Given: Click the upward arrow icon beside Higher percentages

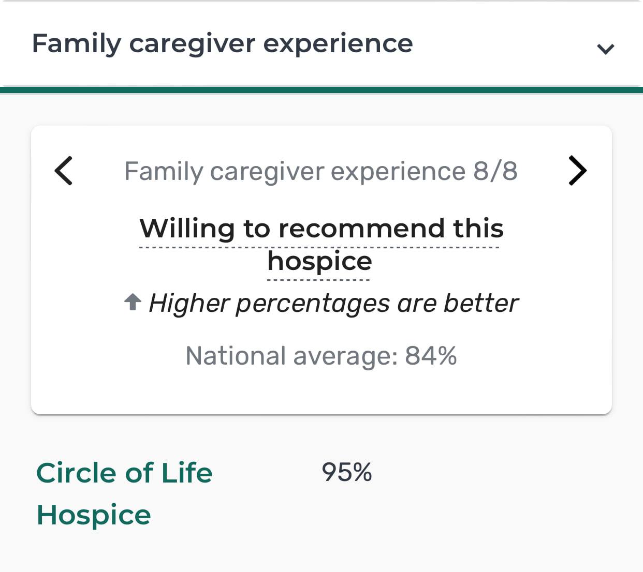Looking at the screenshot, I should pos(133,302).
